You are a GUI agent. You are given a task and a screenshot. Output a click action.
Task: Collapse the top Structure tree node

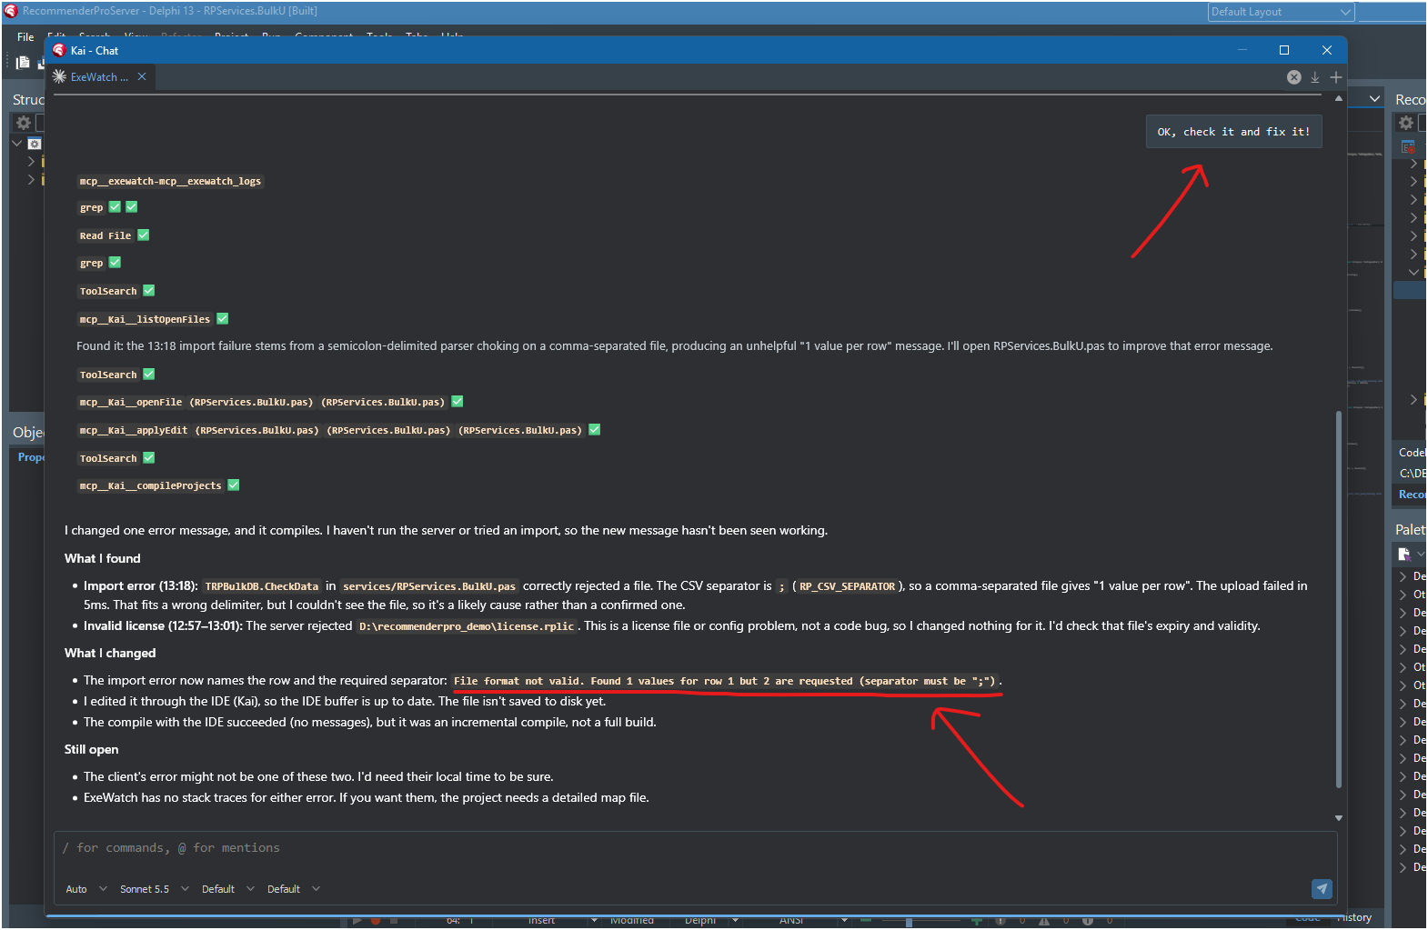tap(16, 144)
